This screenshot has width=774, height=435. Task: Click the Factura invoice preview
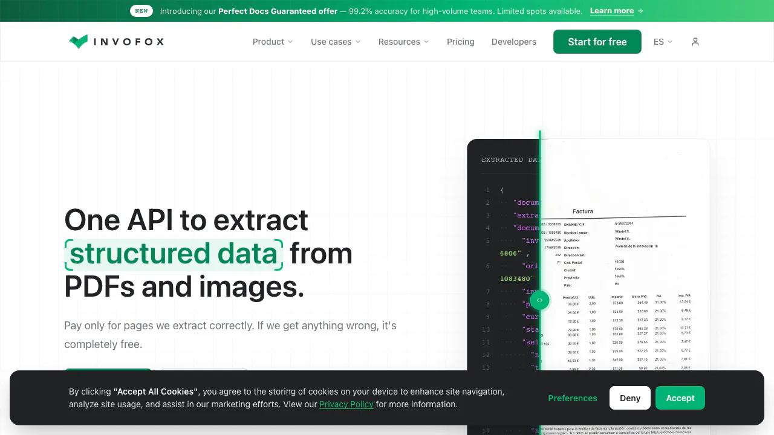[x=625, y=287]
